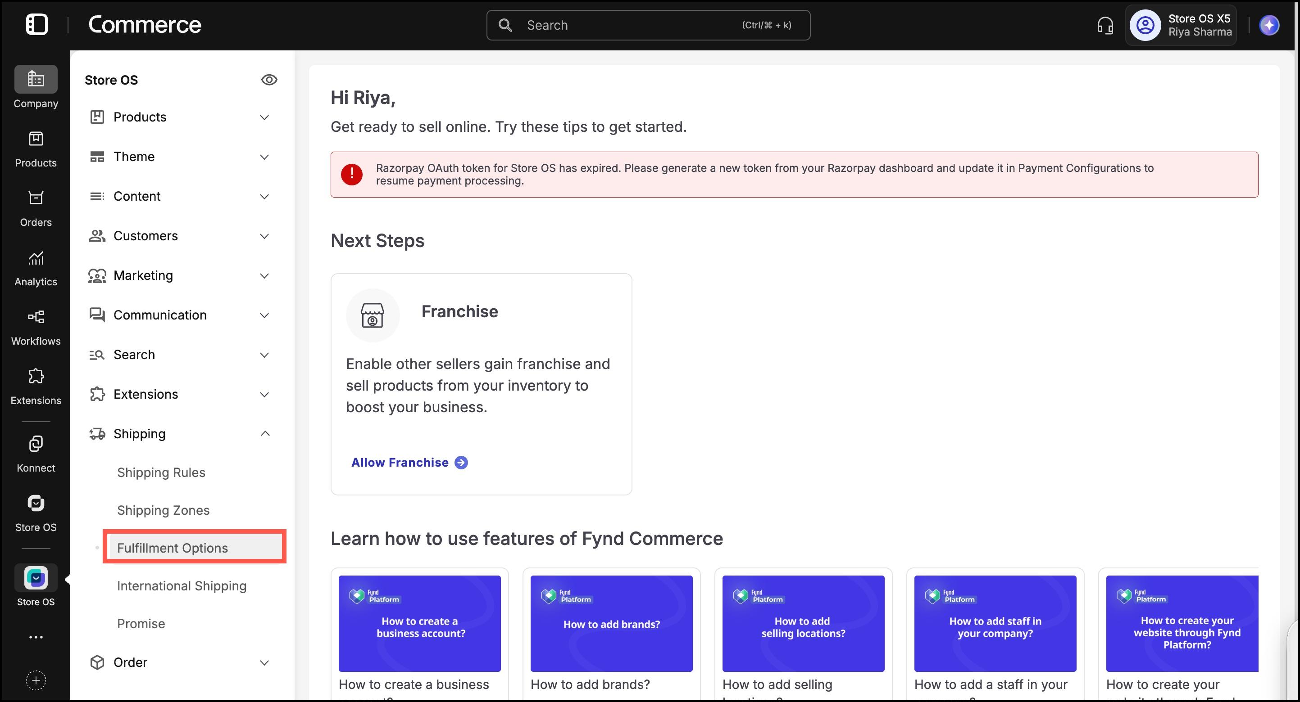Click the Marketing menu icon
This screenshot has width=1300, height=702.
coord(97,275)
